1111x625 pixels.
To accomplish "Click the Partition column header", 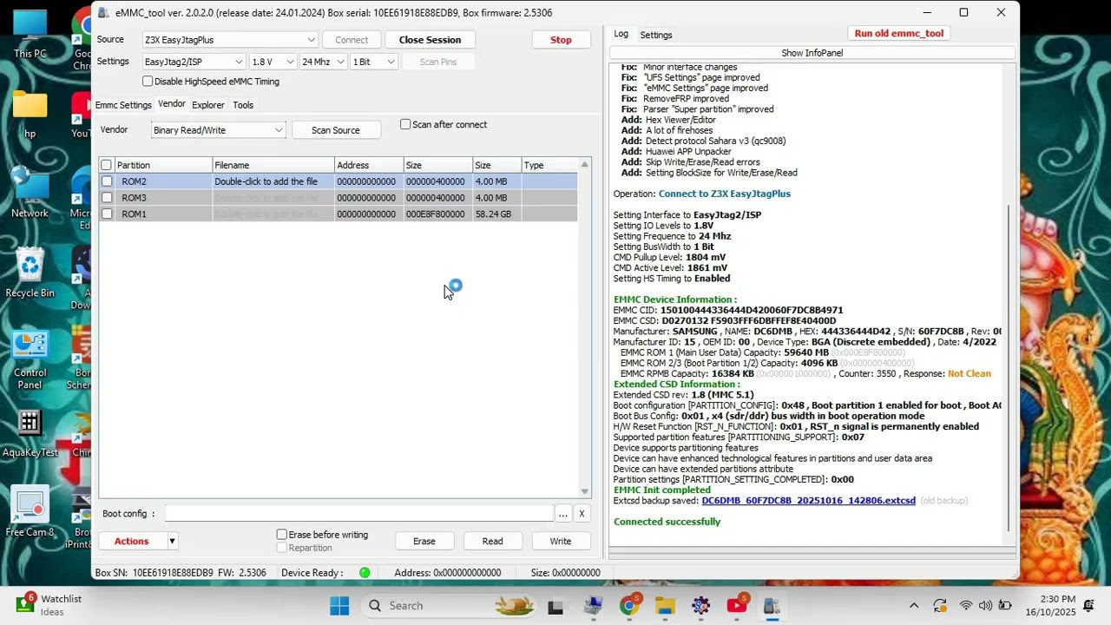I will tap(163, 165).
